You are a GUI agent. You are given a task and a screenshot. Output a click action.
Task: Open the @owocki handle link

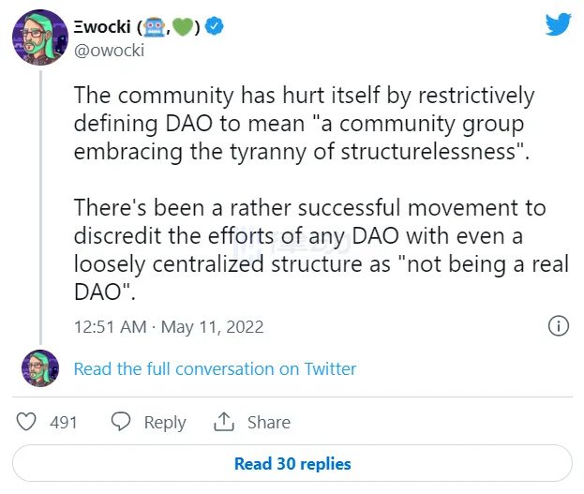tap(109, 51)
